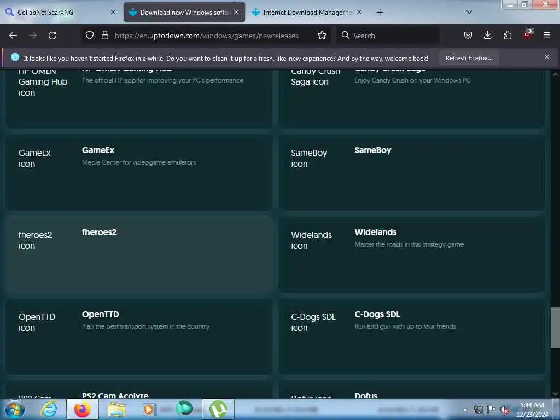
Task: Switch to the Internet Download Manager tab
Action: point(307,12)
